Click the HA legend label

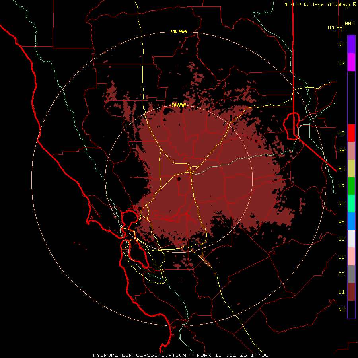coord(341,133)
